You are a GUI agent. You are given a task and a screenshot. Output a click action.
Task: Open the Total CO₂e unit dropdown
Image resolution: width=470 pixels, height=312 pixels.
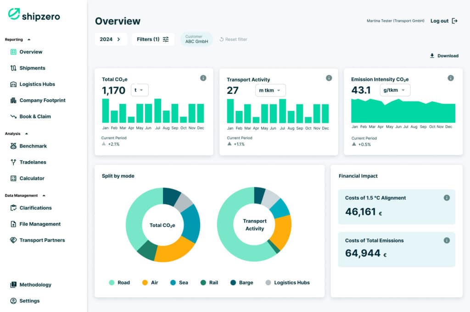tap(140, 90)
